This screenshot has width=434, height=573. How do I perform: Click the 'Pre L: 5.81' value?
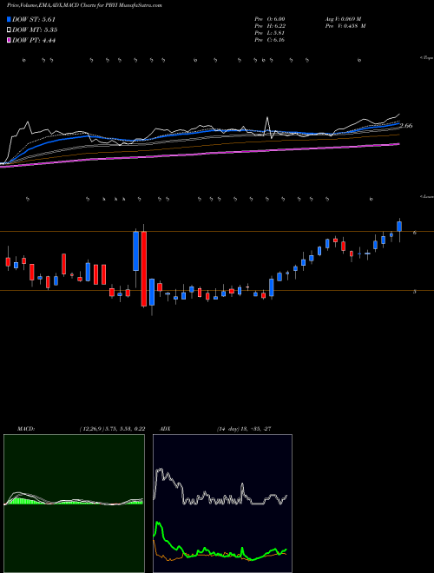point(270,33)
